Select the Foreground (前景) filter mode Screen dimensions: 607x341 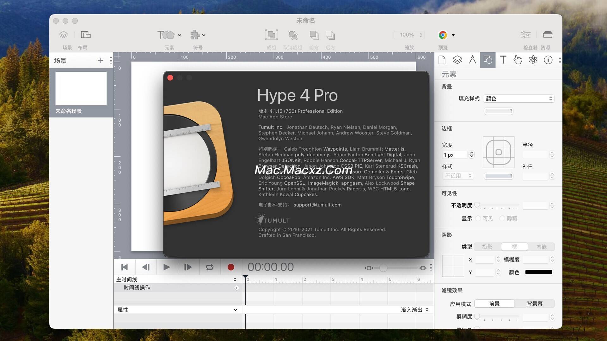[494, 304]
